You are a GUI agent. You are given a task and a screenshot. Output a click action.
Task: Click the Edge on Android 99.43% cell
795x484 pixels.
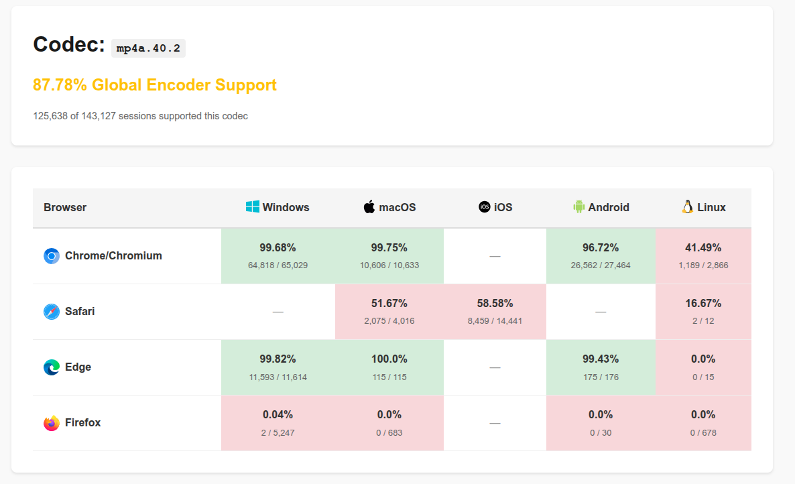[601, 367]
